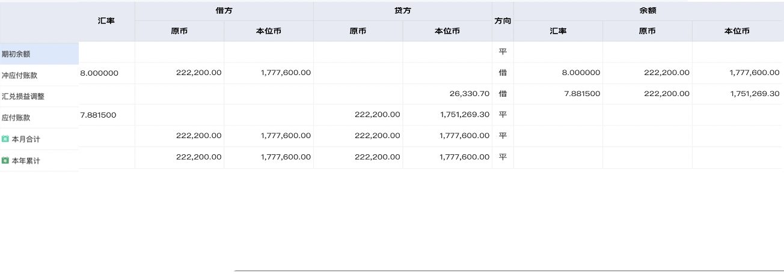784x275 pixels.
Task: Click the green icon beside 本年累计
Action: 5,161
